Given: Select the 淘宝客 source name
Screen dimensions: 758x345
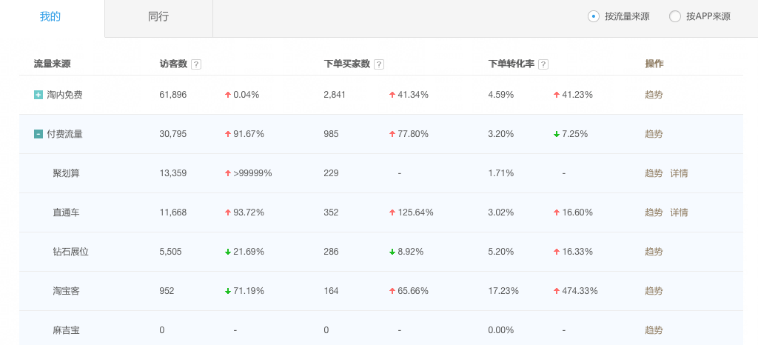Looking at the screenshot, I should (66, 292).
